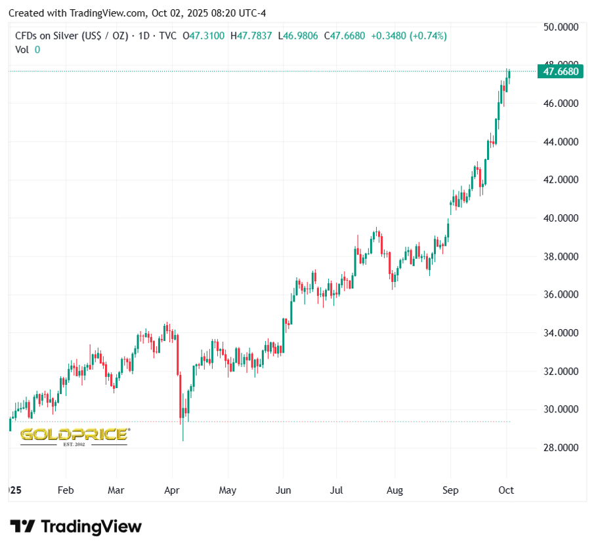
Task: Select the current price tag 47.6680
Action: (x=560, y=71)
